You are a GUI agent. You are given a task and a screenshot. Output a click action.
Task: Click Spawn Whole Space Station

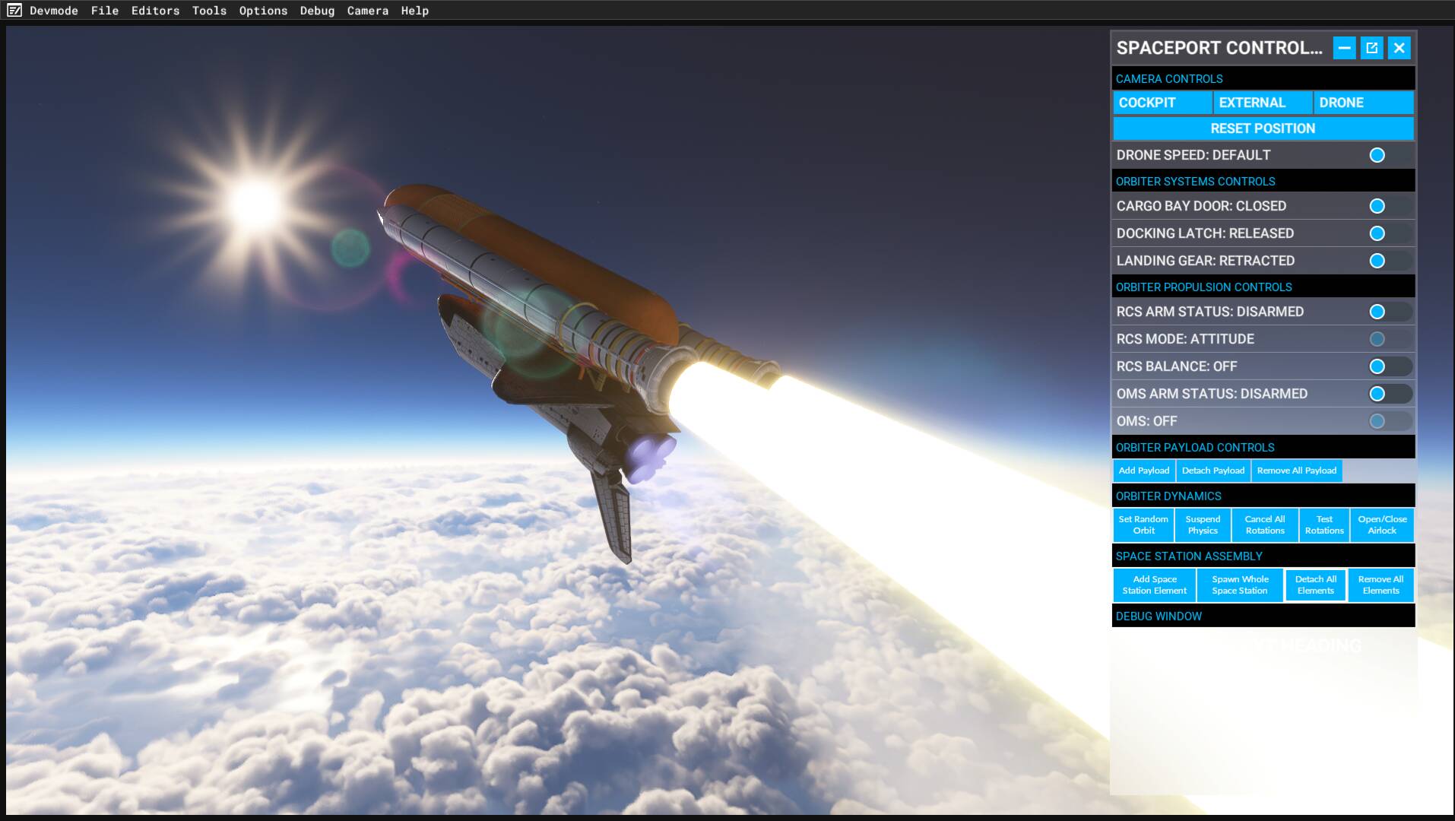coord(1240,585)
